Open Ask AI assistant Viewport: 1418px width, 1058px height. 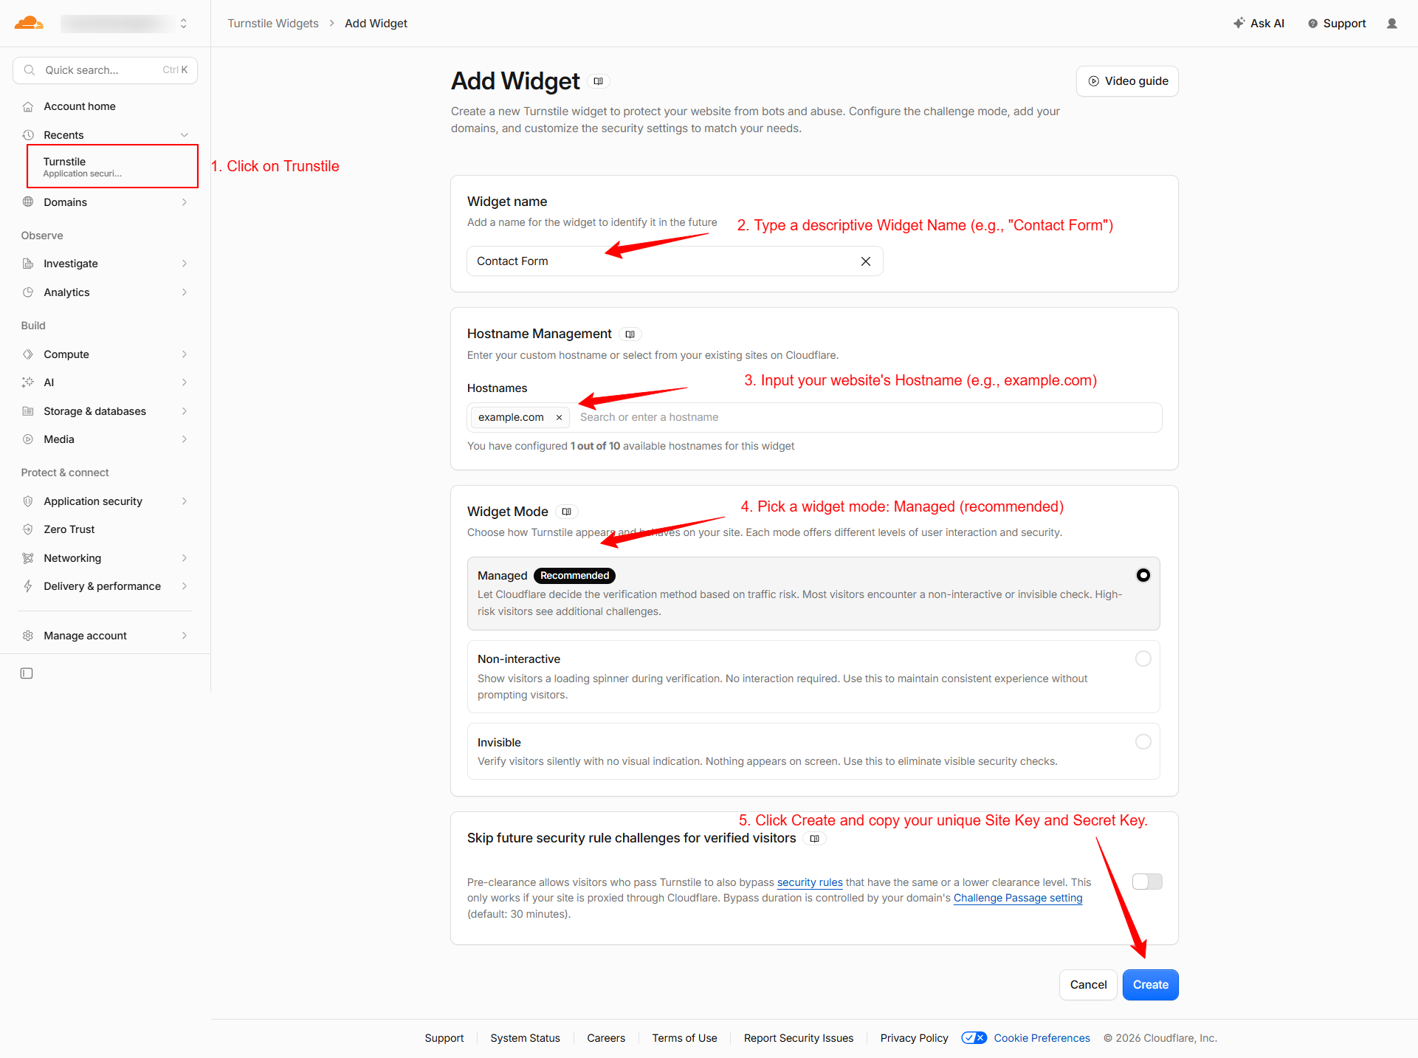pos(1259,24)
